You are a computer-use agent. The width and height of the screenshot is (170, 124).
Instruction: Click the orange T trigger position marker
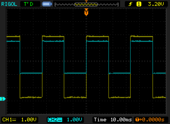point(86,12)
